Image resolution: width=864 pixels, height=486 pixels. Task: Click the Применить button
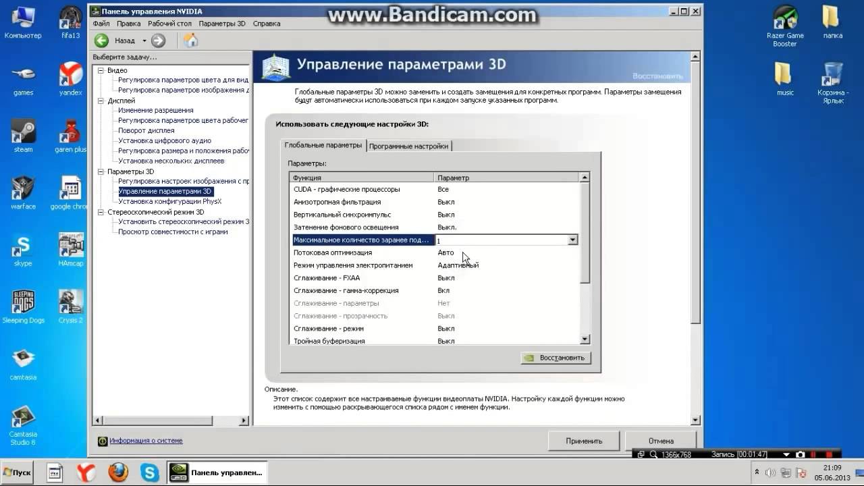pos(584,441)
